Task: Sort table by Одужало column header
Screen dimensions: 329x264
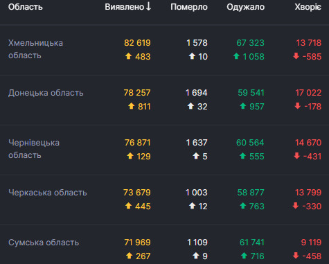Action: 246,7
